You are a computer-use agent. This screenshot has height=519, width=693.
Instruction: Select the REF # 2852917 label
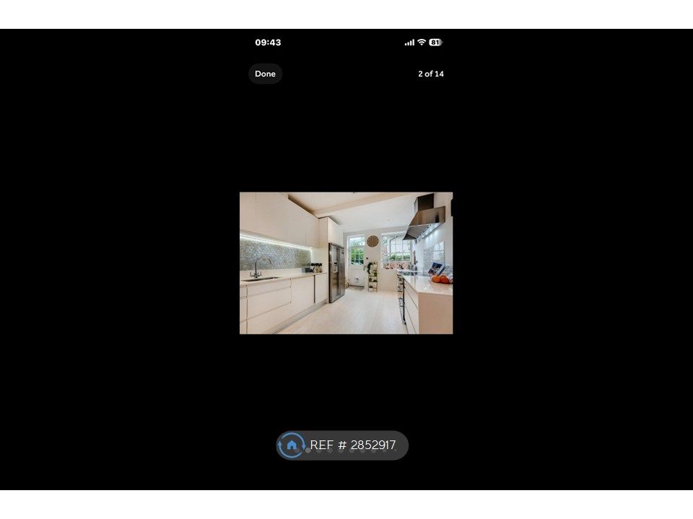point(353,445)
